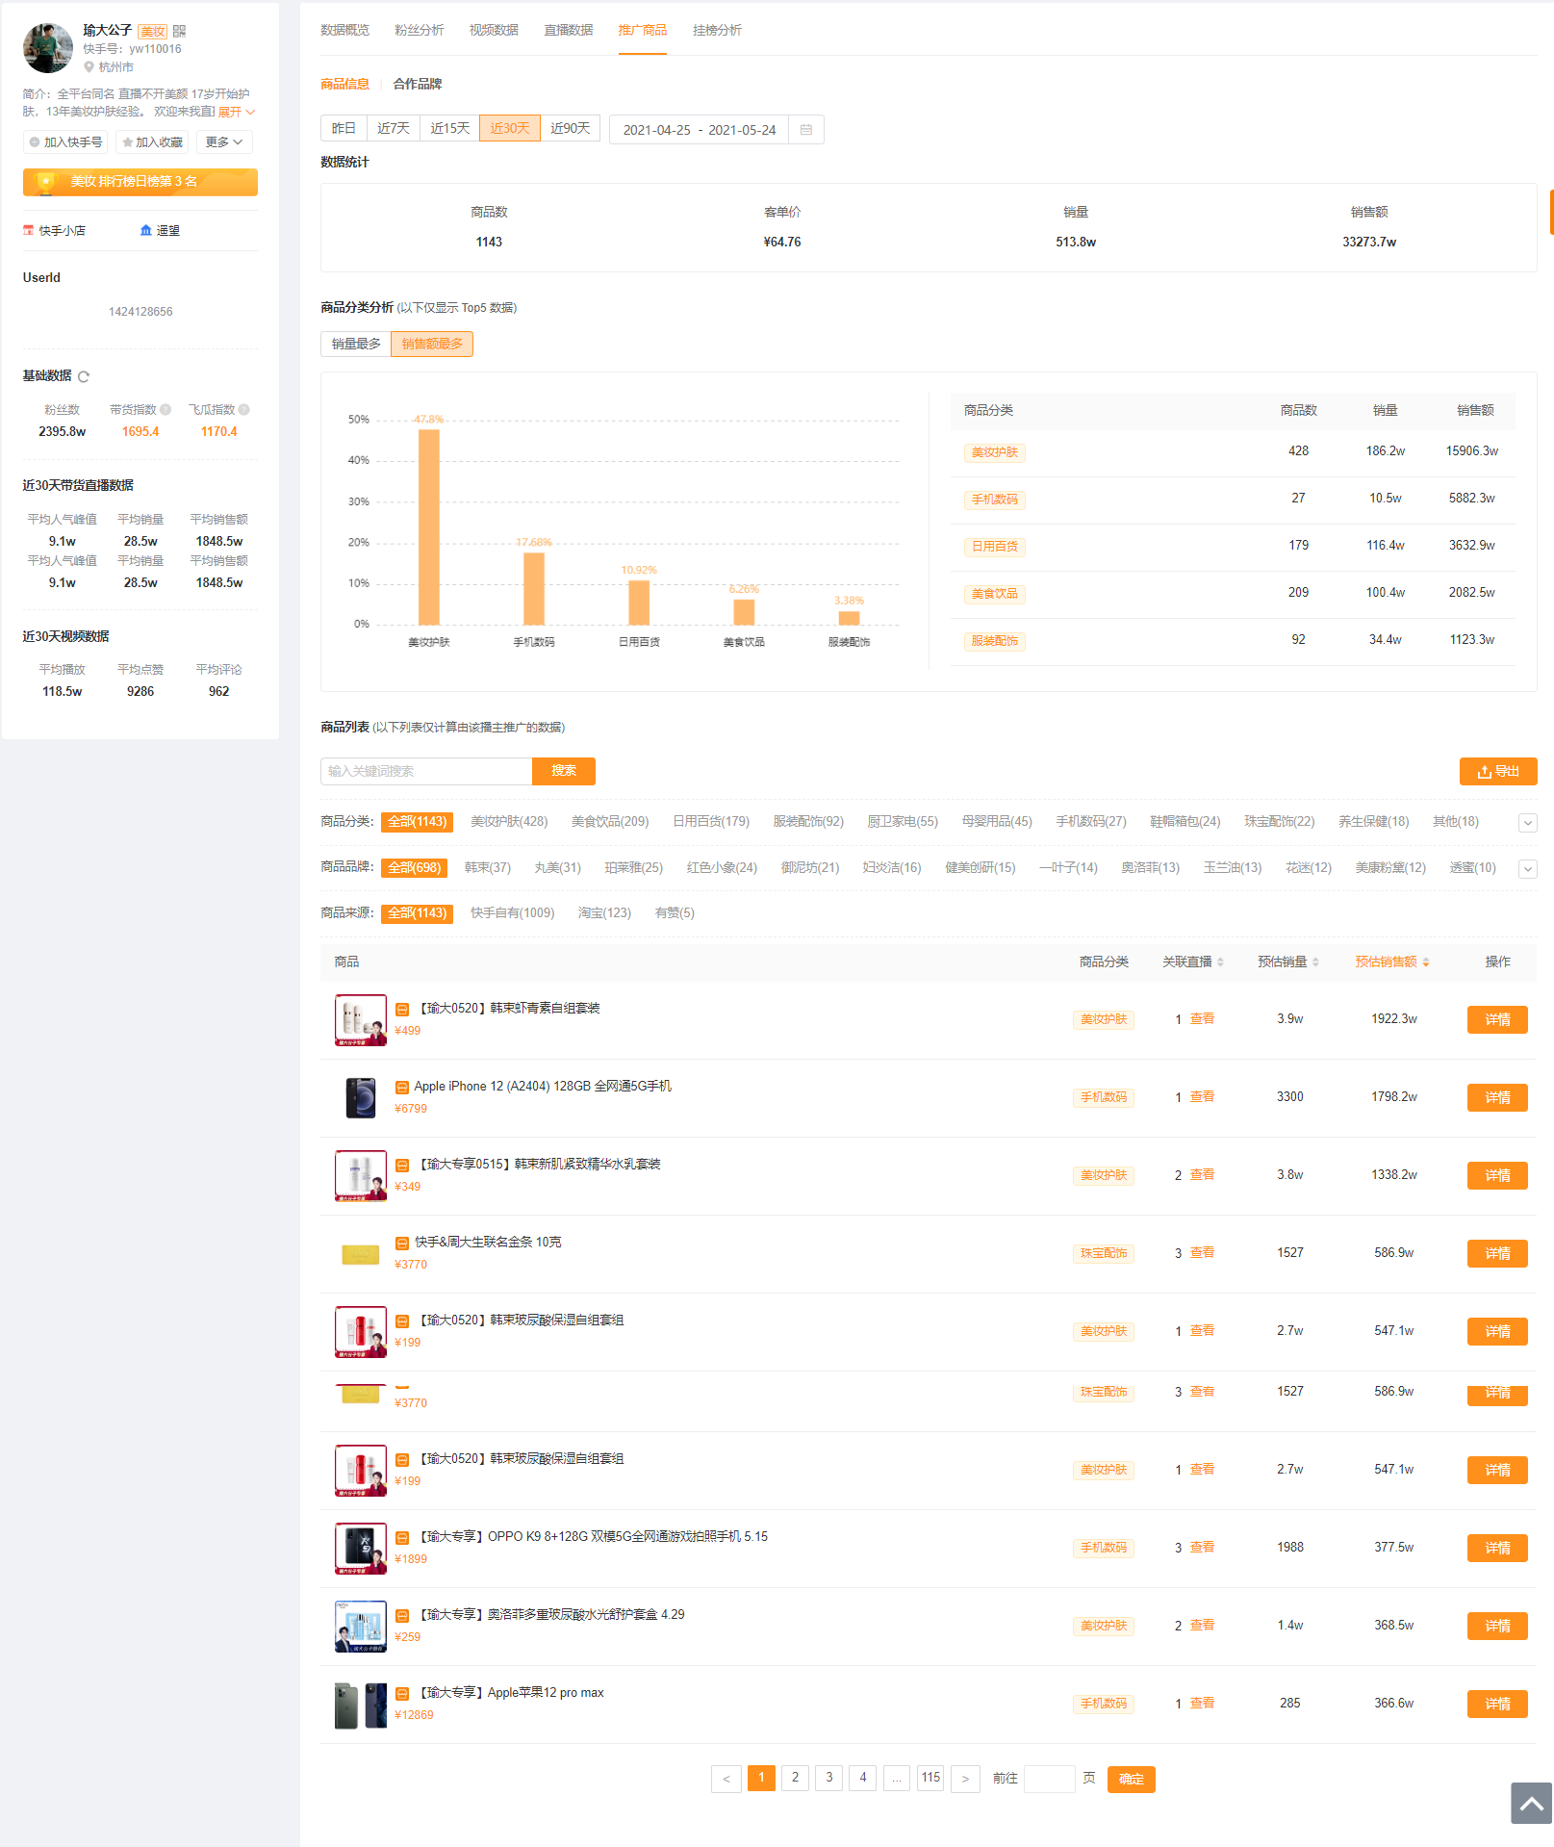Open thumbnail of 快手&周大生联名金条 10克
This screenshot has height=1847, width=1554.
pos(361,1254)
